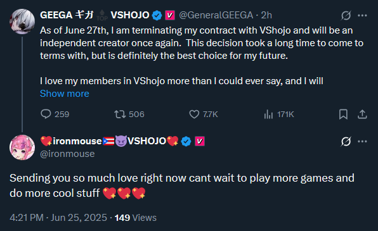Screen dimensions: 378x231
Task: Open GEEGA's profile picture avatar
Action: coord(22,22)
